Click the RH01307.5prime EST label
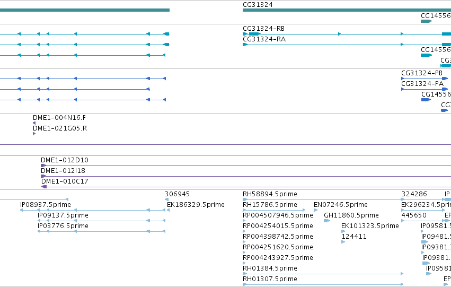 (270, 279)
